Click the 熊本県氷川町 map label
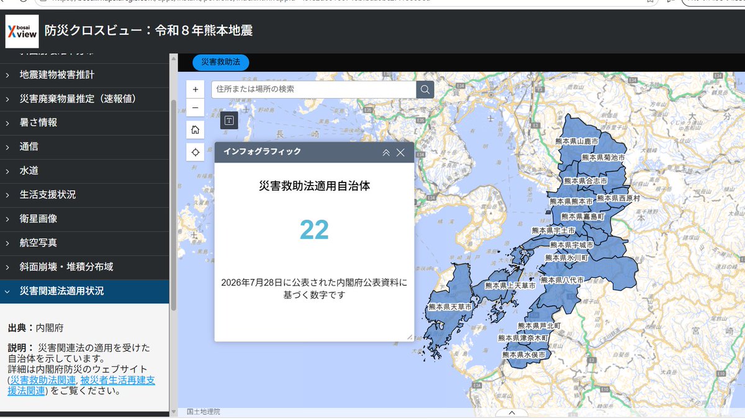The width and height of the screenshot is (745, 419). coord(567,257)
